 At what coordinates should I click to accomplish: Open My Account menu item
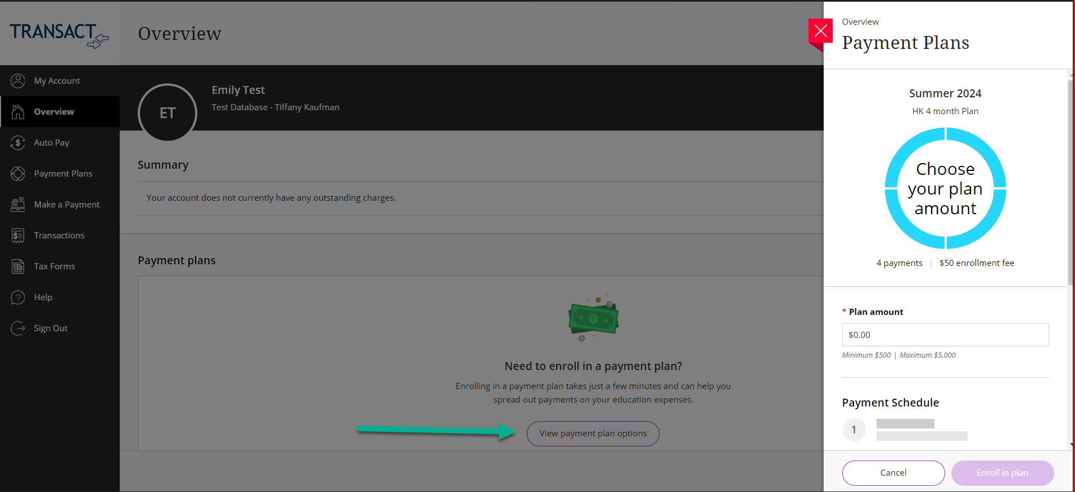(x=60, y=81)
